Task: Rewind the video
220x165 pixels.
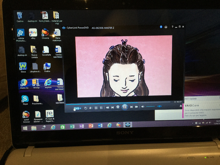Action: [x=107, y=107]
